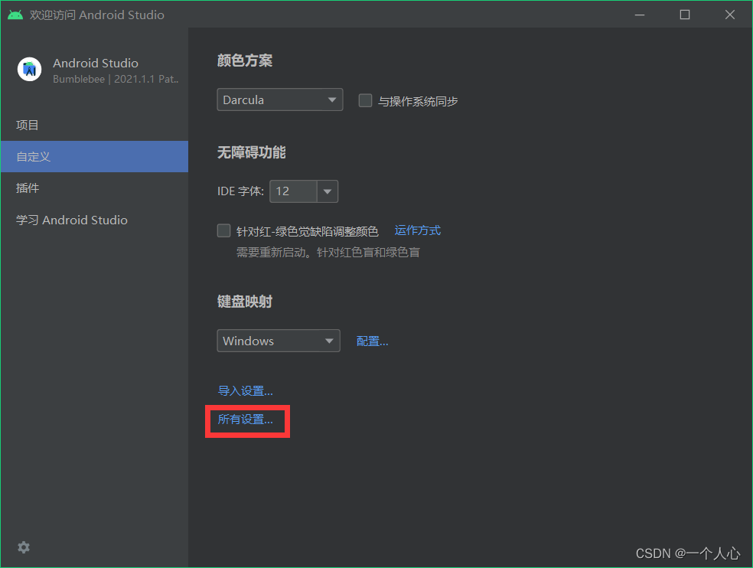Screen dimensions: 753x568
Task: Open the settings gear icon
Action: click(23, 547)
